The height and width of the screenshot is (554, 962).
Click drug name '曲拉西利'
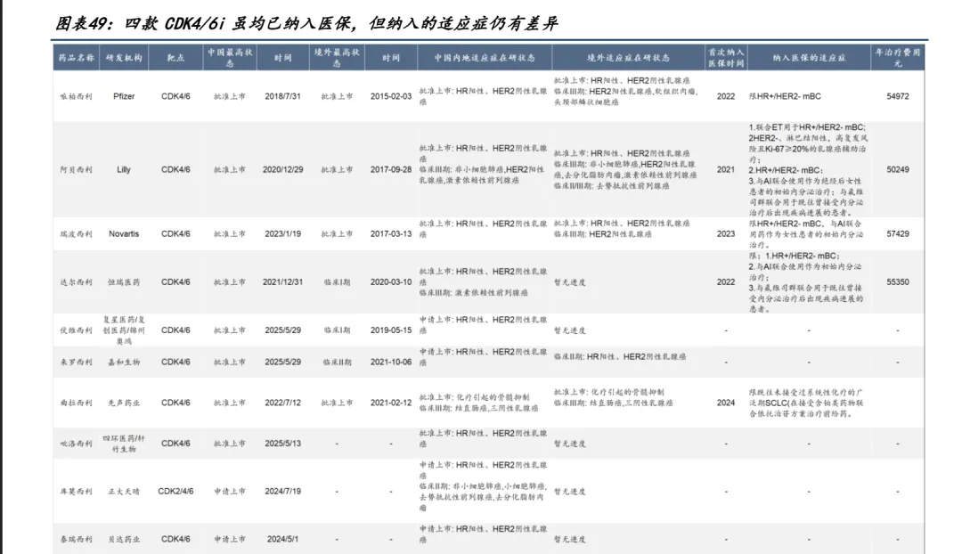tap(76, 403)
